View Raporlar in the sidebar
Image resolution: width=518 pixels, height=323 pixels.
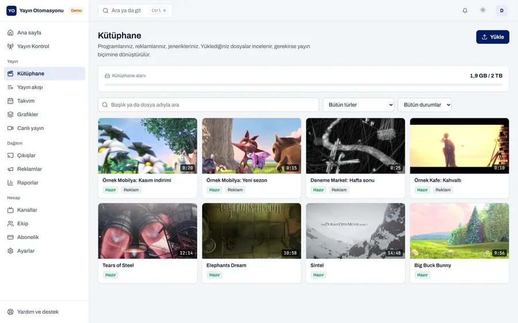pyautogui.click(x=44, y=182)
